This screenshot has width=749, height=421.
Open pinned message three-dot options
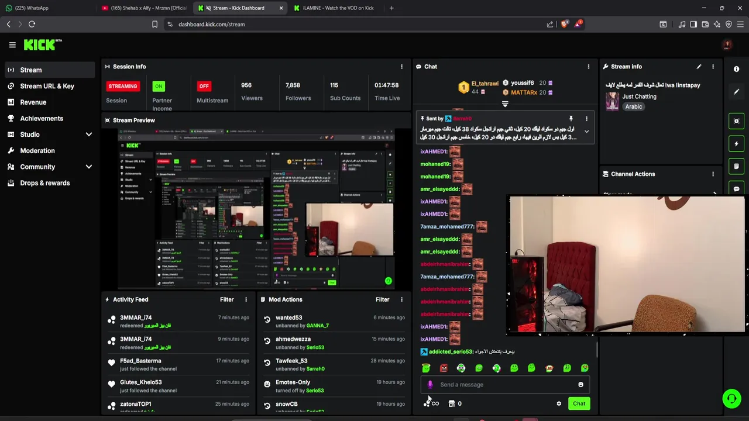[586, 119]
